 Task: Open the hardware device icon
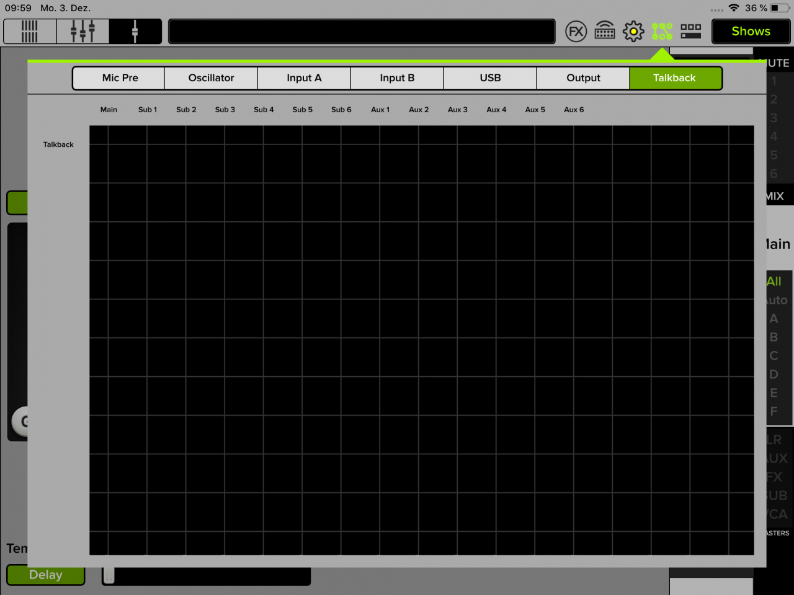pyautogui.click(x=605, y=30)
